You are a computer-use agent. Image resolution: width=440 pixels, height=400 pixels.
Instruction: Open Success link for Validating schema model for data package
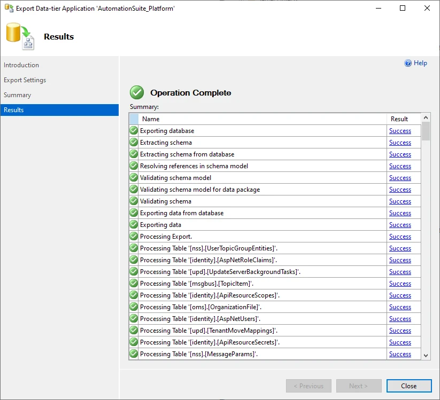[x=400, y=190]
